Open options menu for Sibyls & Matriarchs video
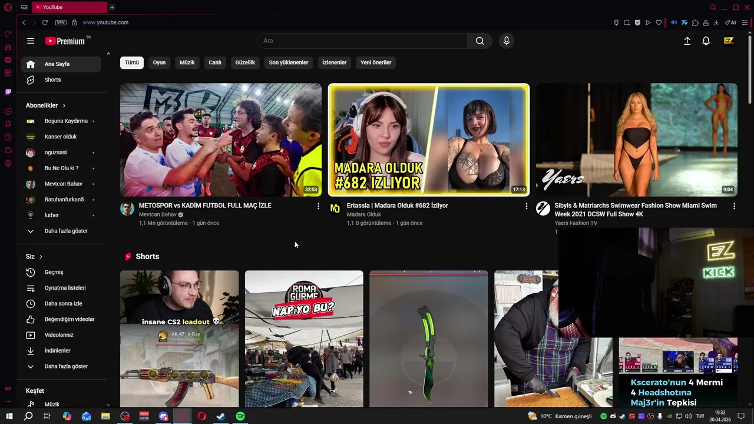Image resolution: width=754 pixels, height=424 pixels. pyautogui.click(x=734, y=206)
